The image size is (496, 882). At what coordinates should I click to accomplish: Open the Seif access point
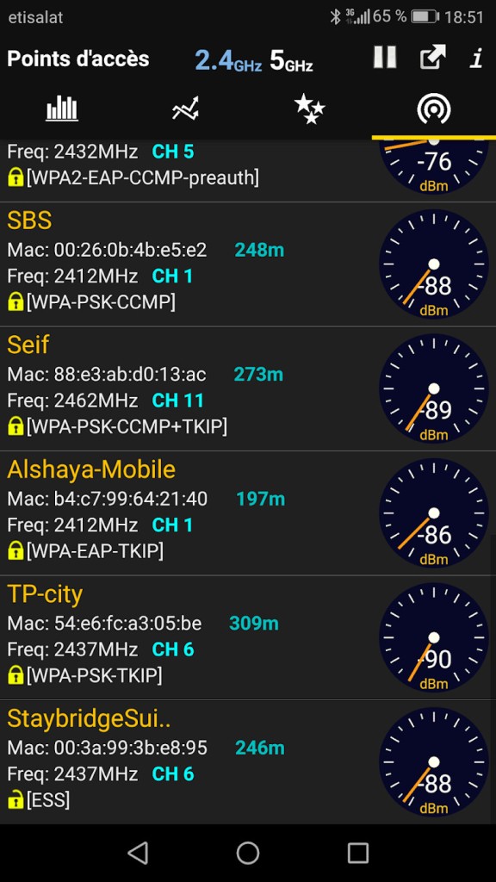(248, 388)
